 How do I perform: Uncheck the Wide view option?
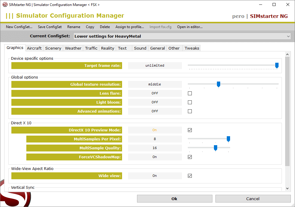tap(190, 176)
